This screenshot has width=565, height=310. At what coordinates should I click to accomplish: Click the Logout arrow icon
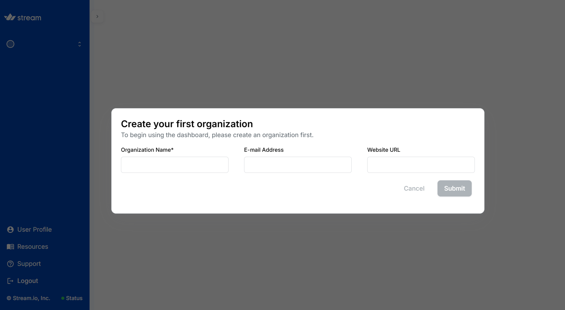pos(10,281)
